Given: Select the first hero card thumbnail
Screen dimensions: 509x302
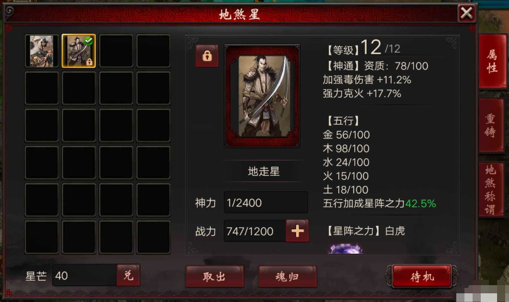Looking at the screenshot, I should click(41, 51).
